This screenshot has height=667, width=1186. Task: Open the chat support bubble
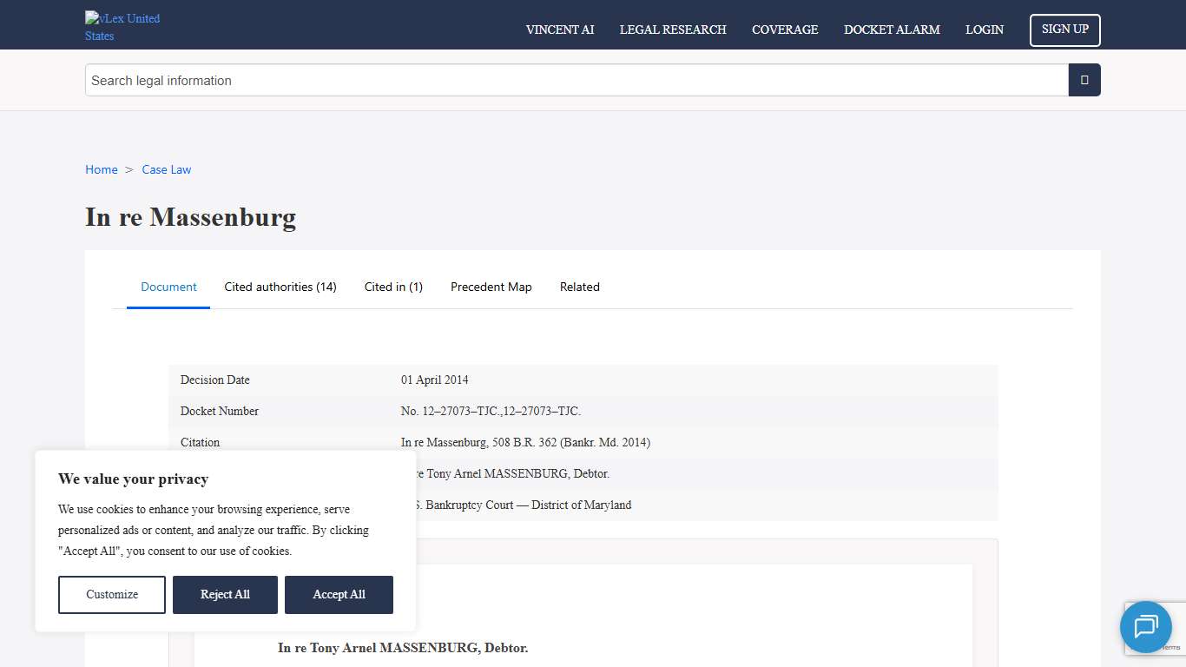pos(1145,627)
